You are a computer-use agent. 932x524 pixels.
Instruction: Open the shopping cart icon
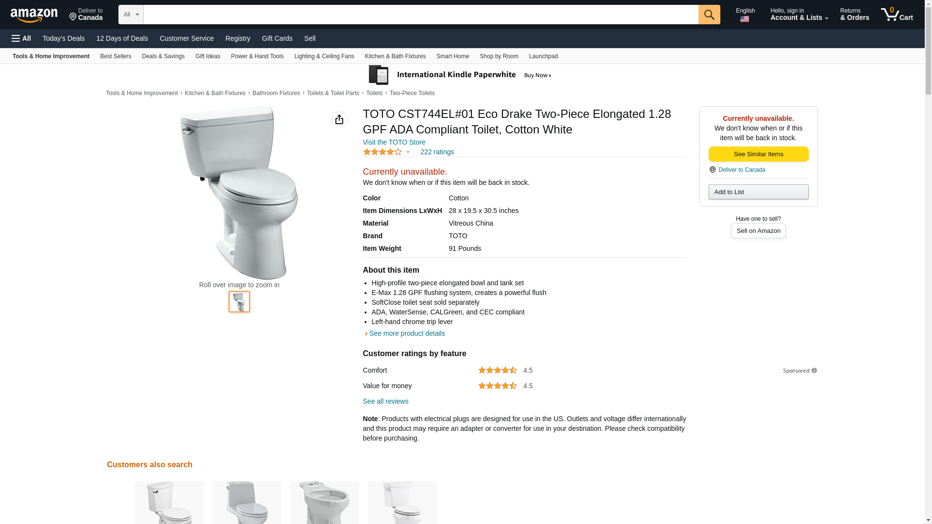(897, 15)
